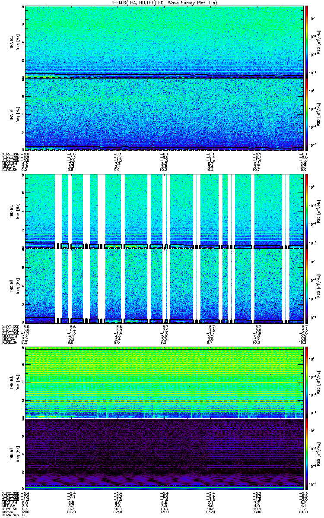Click the 'THE B⊥ freq [Hz]' axis label

14,383
